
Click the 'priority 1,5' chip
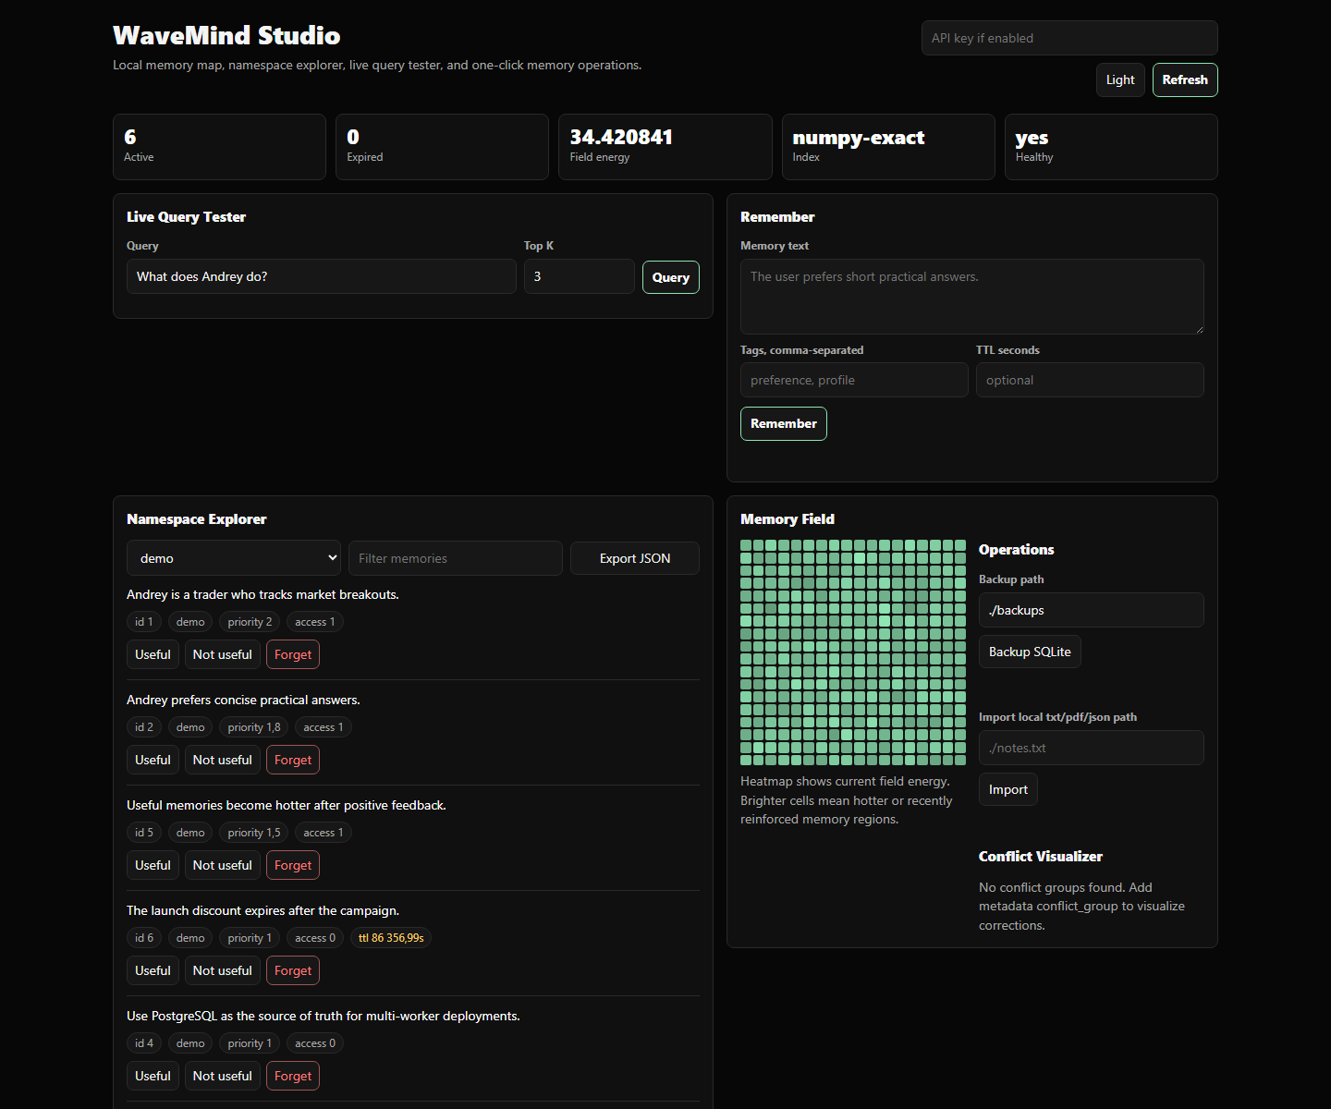click(254, 833)
